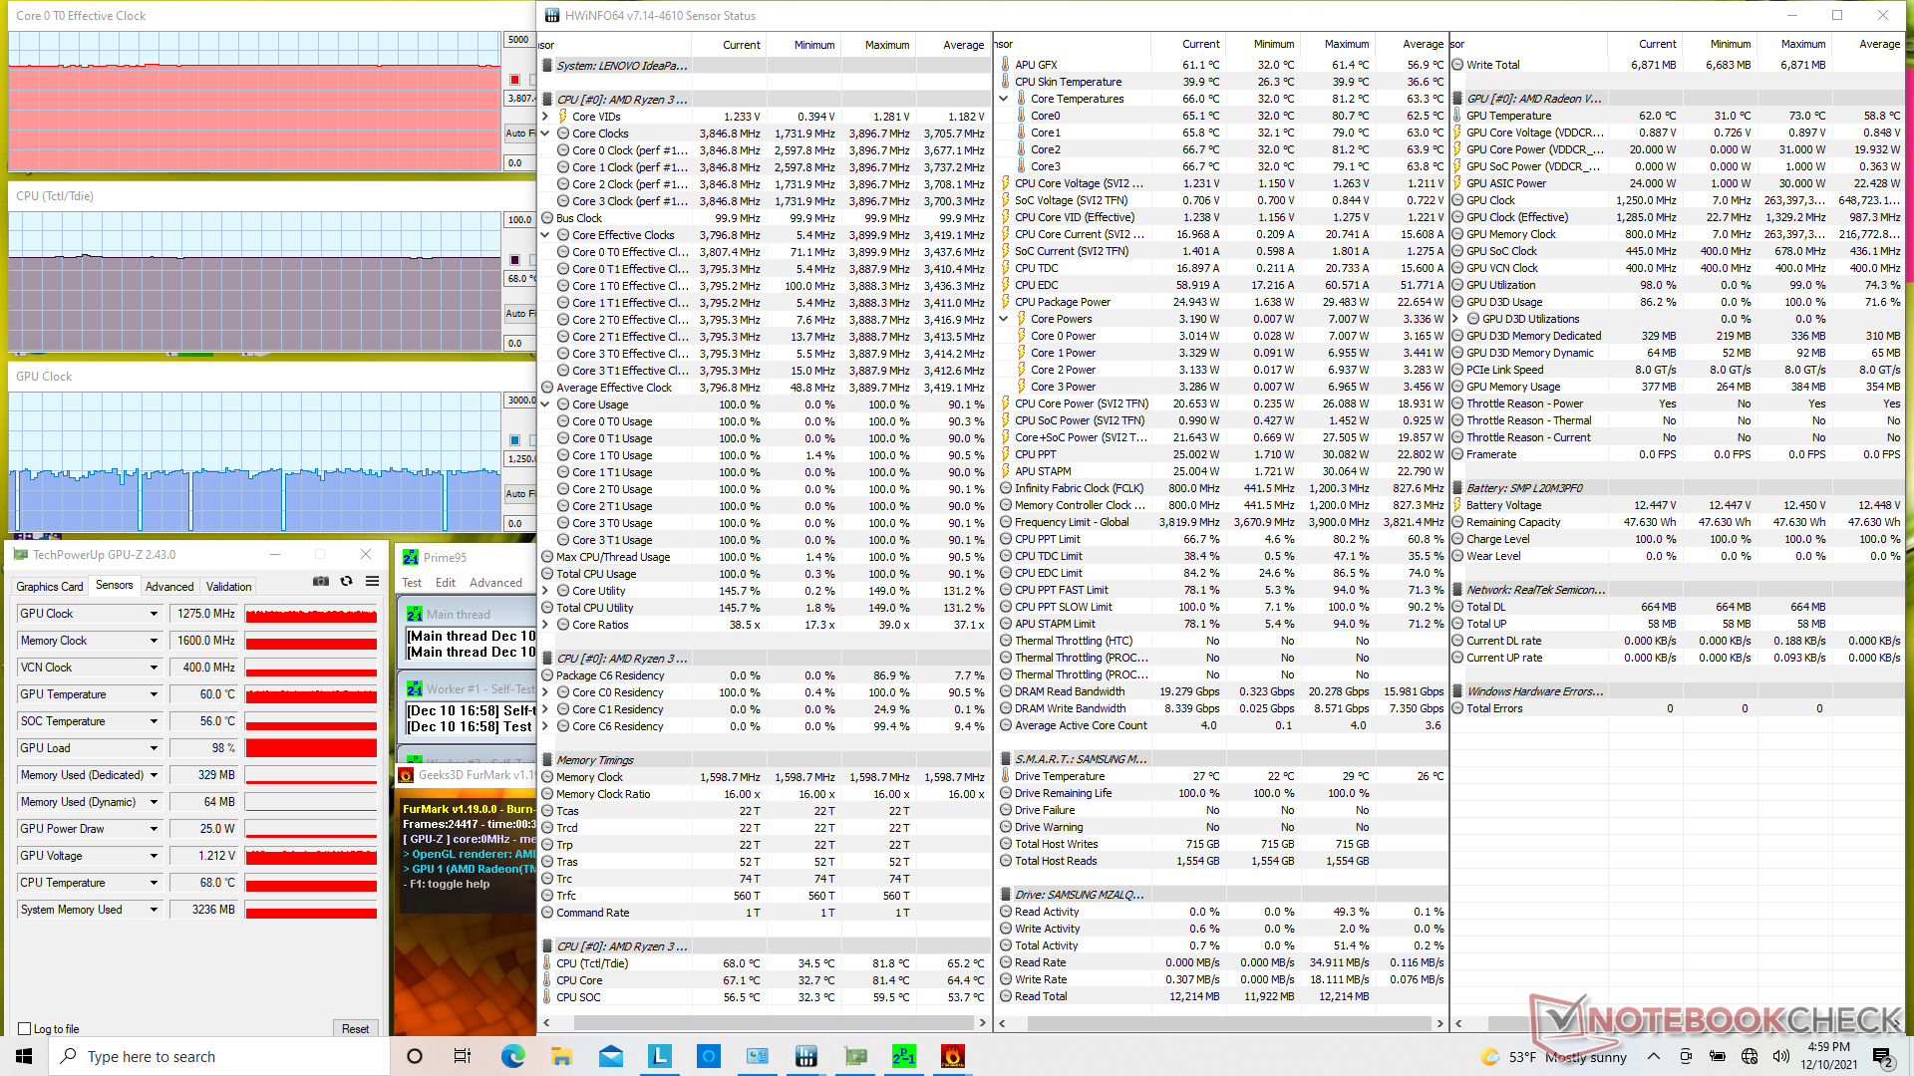This screenshot has width=1914, height=1076.
Task: Open the GPU-Z hamburger menu
Action: coord(372,582)
